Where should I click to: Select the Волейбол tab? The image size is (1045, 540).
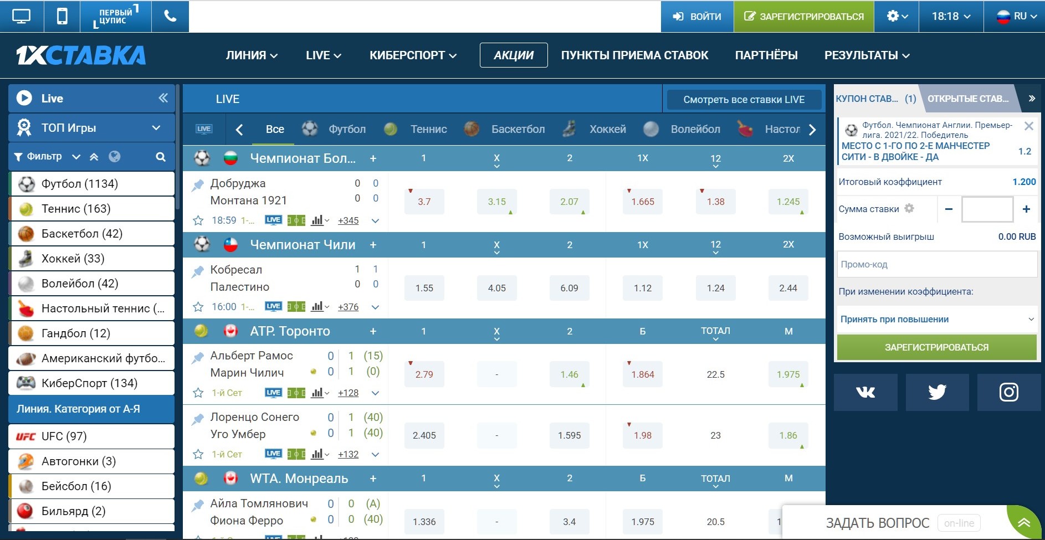tap(682, 130)
